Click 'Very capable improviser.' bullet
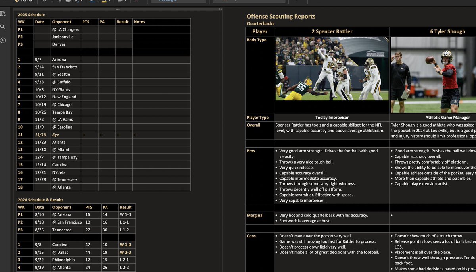The width and height of the screenshot is (476, 272). tap(301, 201)
